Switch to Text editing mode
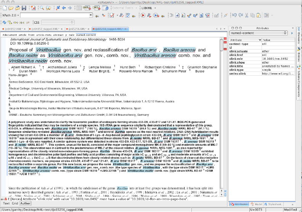The width and height of the screenshot is (302, 212). point(6,203)
